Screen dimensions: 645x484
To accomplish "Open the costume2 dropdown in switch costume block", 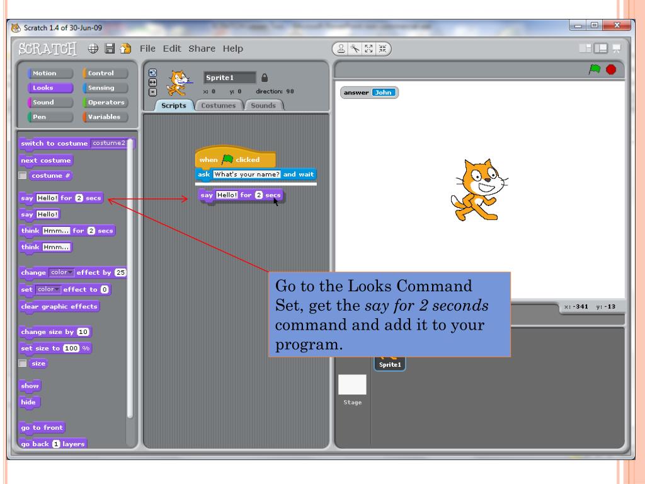I will tap(108, 143).
